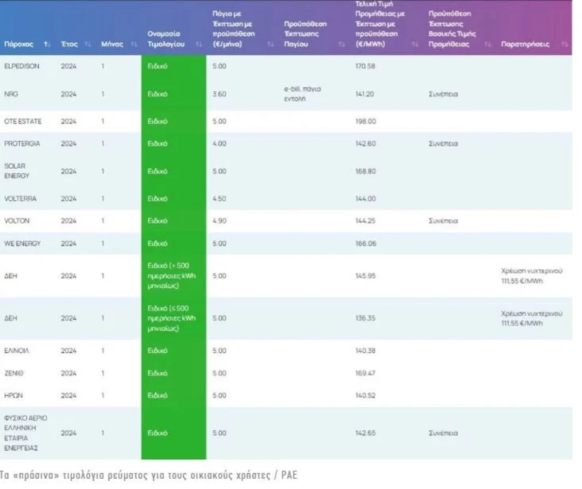Image resolution: width=582 pixels, height=489 pixels.
Task: Click the "Ειδικό (≤ 500 ημερήσιες kWh μηνιαίως)" cell
Action: pyautogui.click(x=174, y=318)
